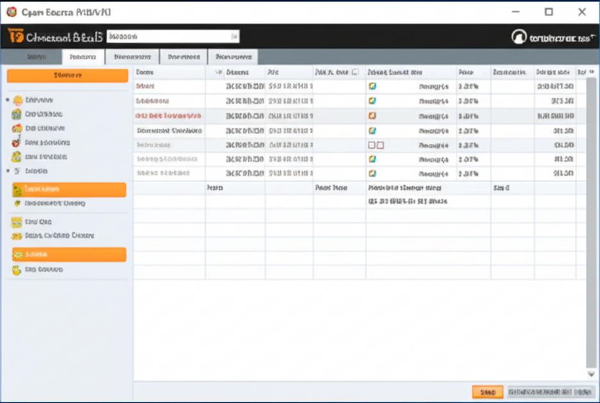Viewport: 600px width, 403px height.
Task: Open the dropdown arrow in the search box
Action: [234, 36]
